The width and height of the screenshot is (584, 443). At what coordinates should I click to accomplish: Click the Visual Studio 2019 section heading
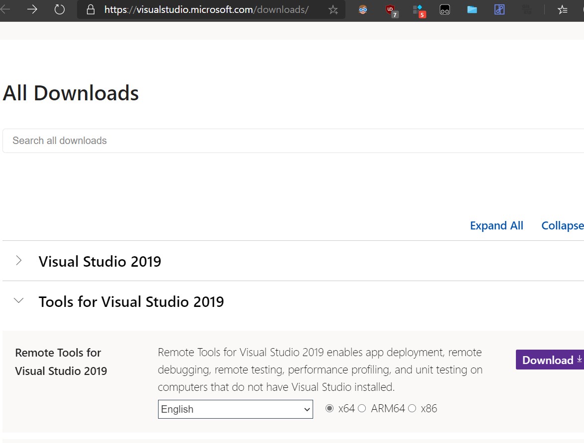[x=100, y=261]
